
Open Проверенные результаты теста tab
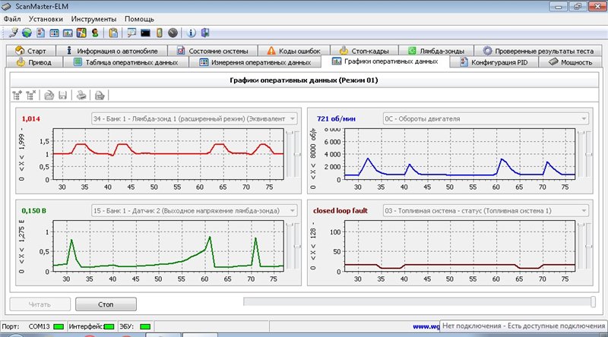point(538,51)
